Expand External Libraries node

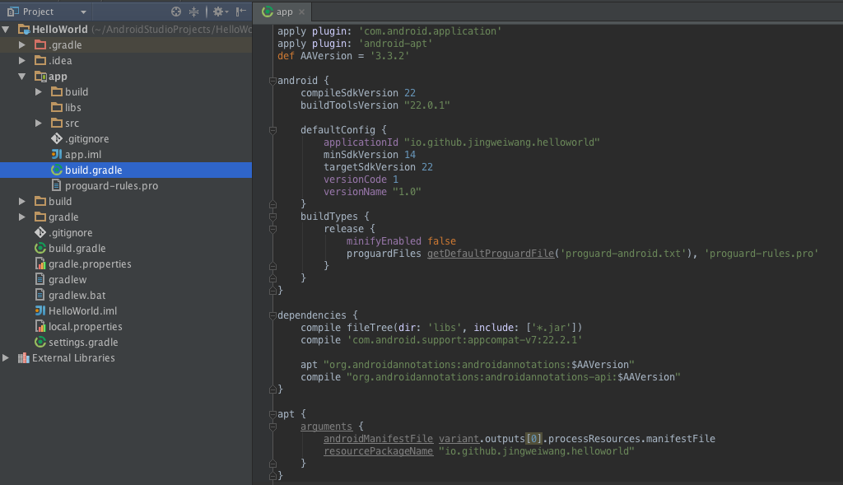pos(7,358)
